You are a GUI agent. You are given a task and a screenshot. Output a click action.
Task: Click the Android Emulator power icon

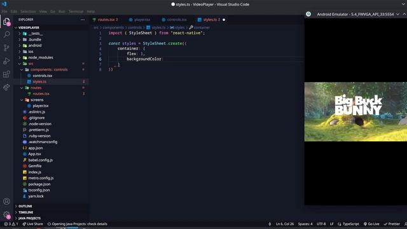click(308, 14)
